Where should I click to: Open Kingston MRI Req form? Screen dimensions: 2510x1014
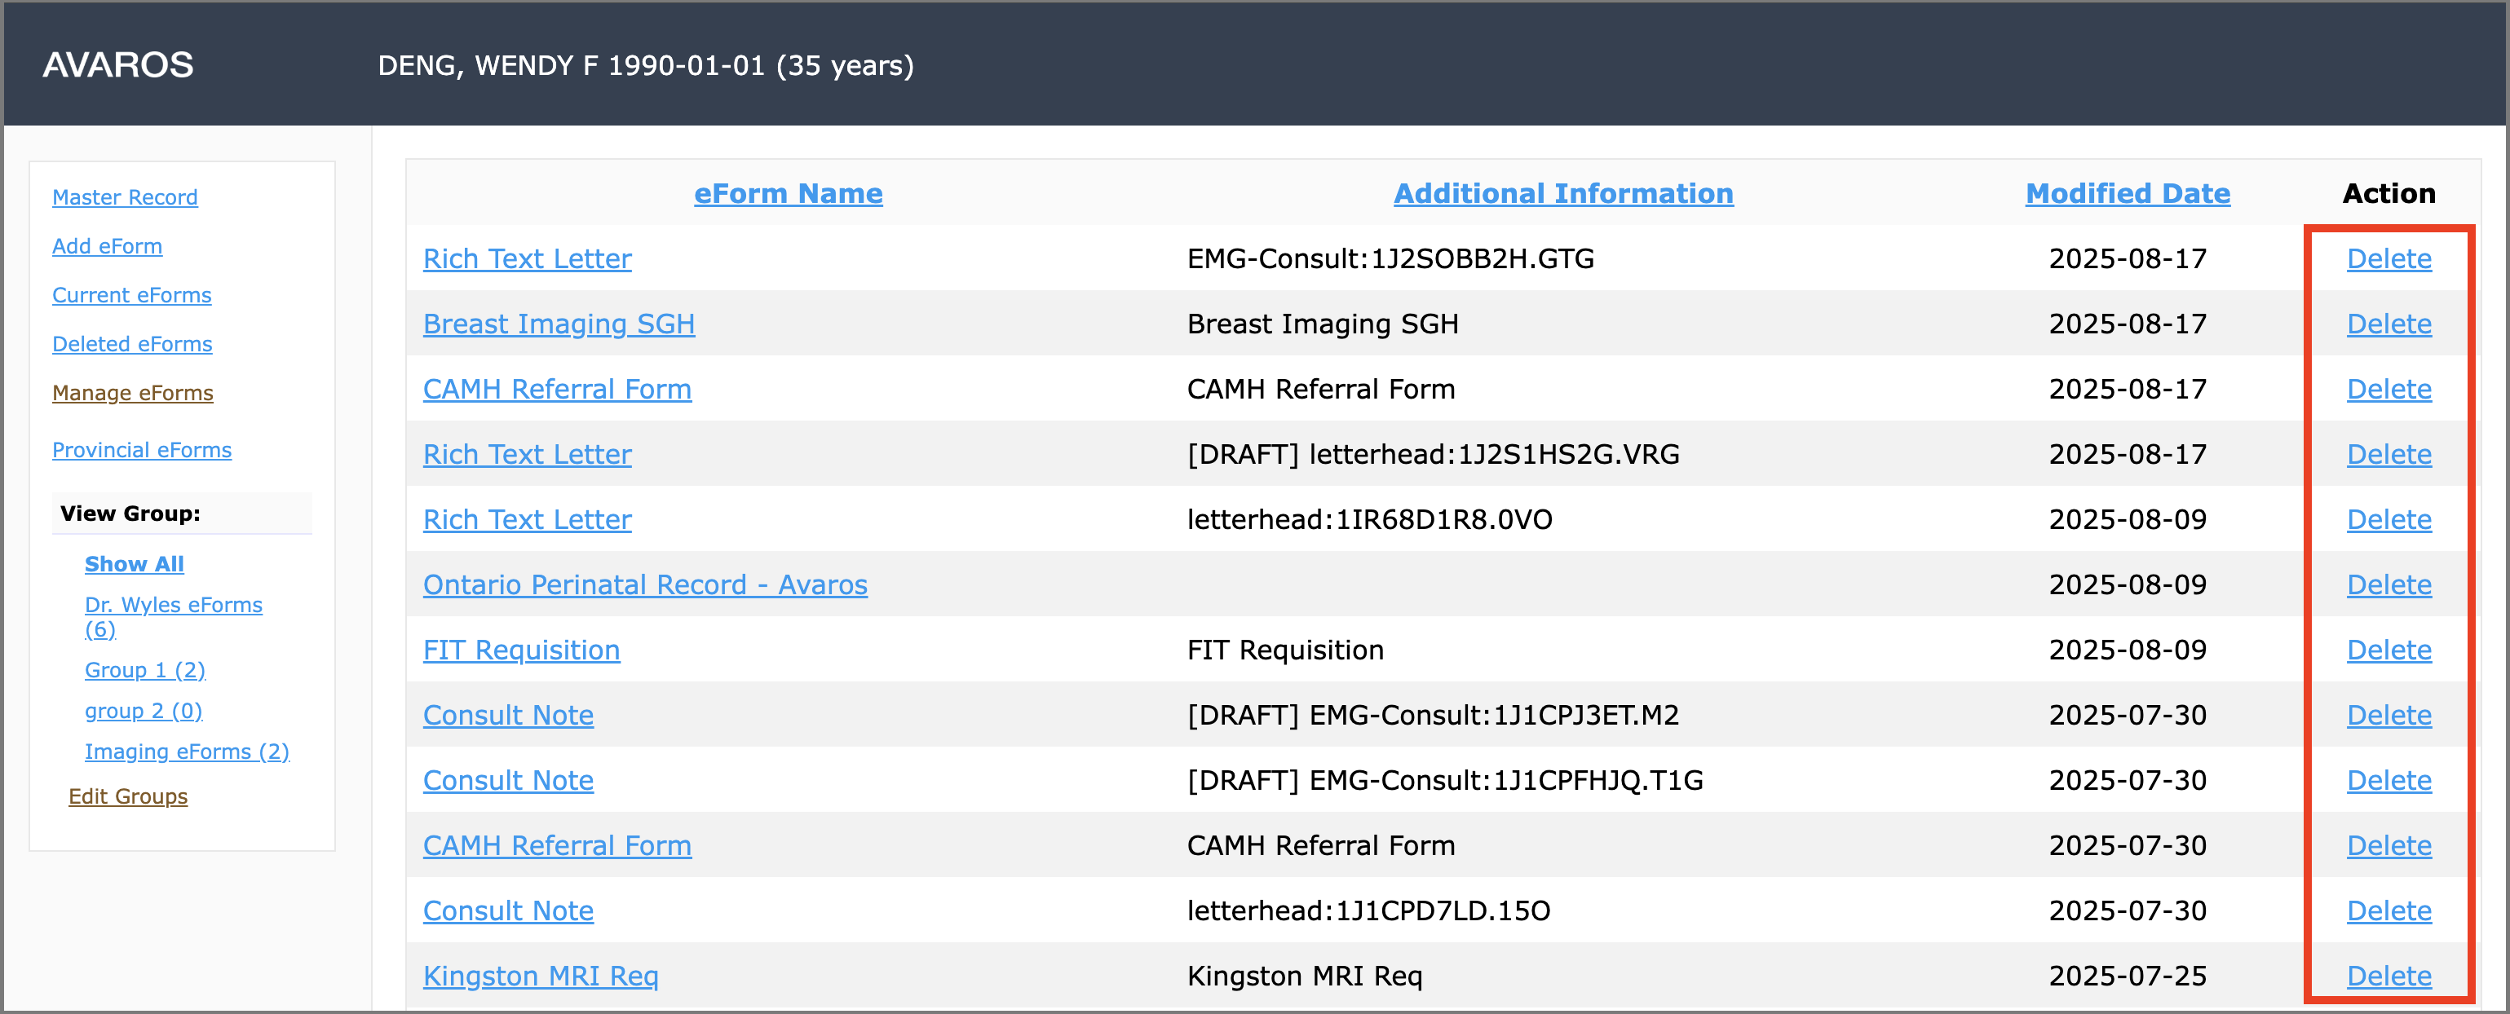pos(540,976)
